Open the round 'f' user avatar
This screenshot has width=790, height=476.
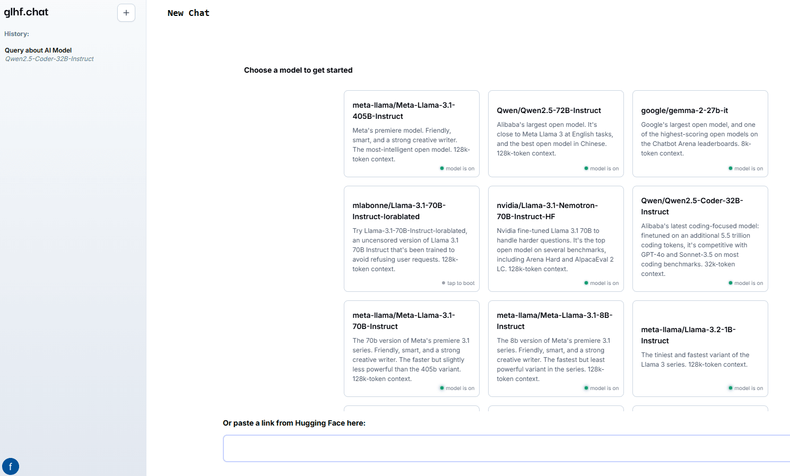11,466
